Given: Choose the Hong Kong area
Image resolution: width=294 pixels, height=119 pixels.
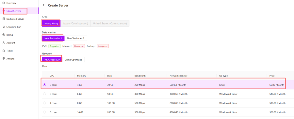Looking at the screenshot, I should pyautogui.click(x=51, y=23).
